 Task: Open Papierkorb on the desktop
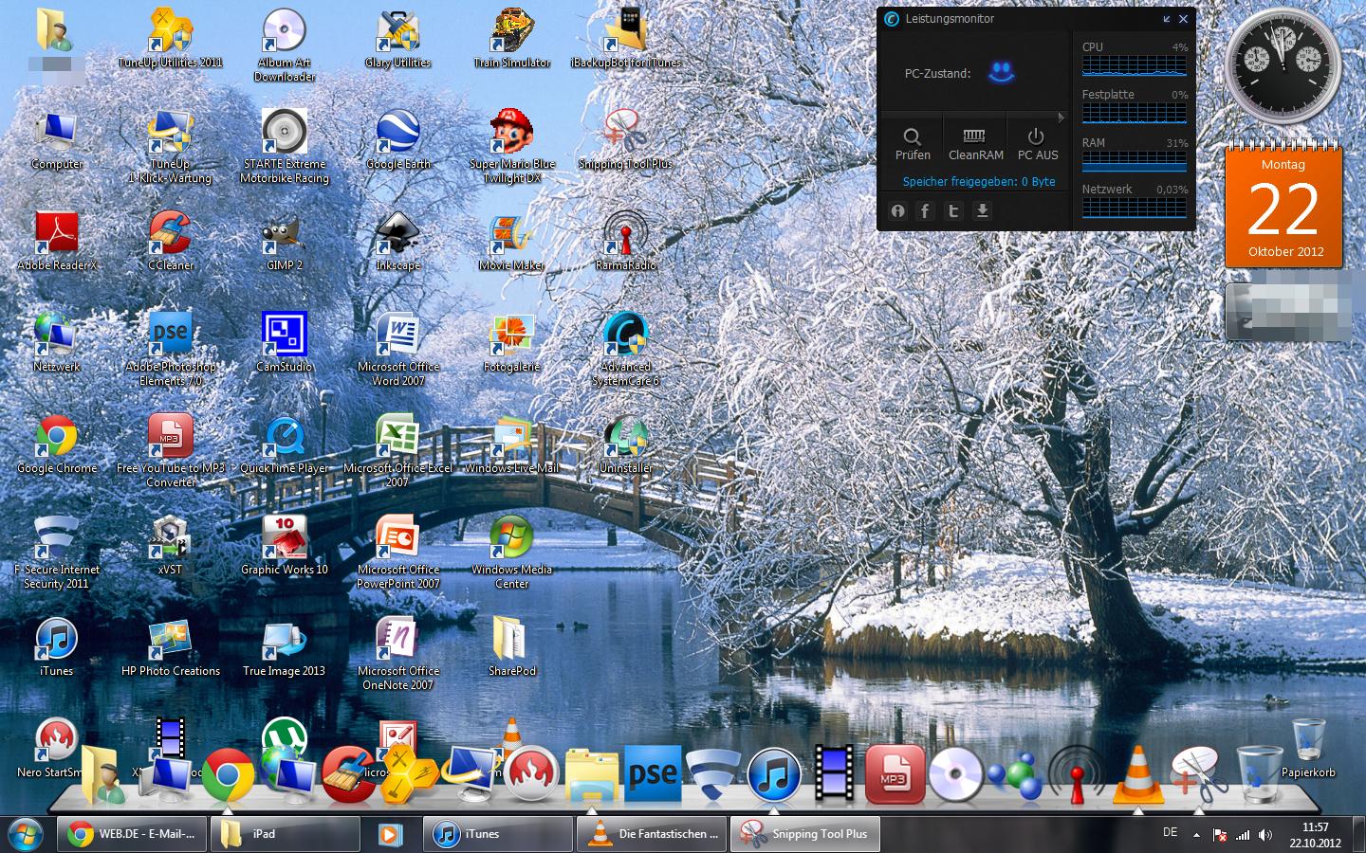click(1308, 749)
